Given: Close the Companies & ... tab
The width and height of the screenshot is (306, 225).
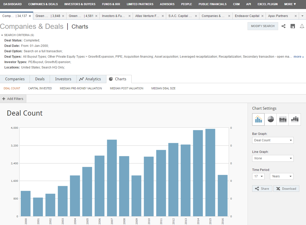Looking at the screenshot, I should click(229, 16).
